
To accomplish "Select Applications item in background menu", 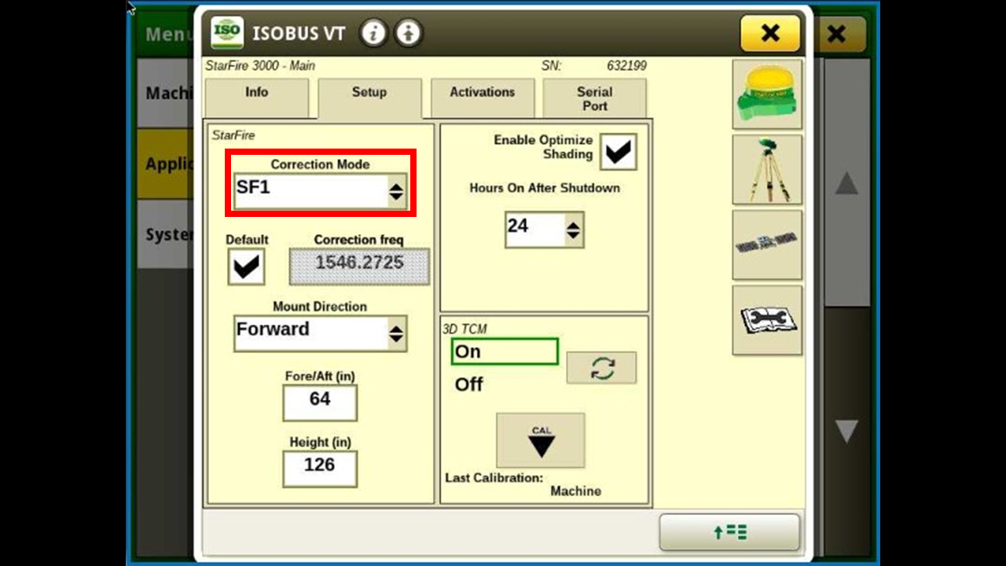I will tap(165, 164).
